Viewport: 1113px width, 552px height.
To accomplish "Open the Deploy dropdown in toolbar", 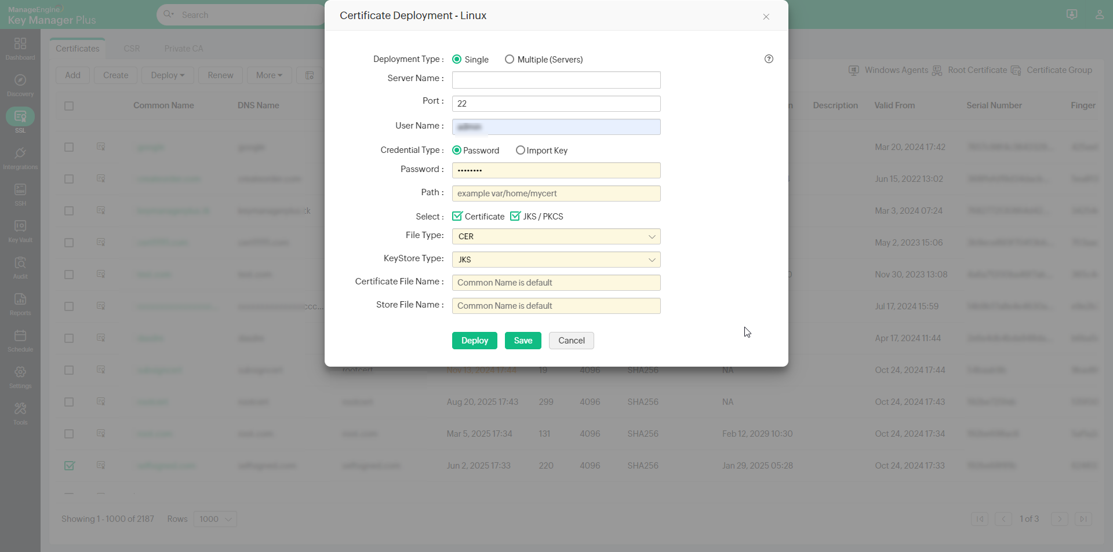I will 168,75.
